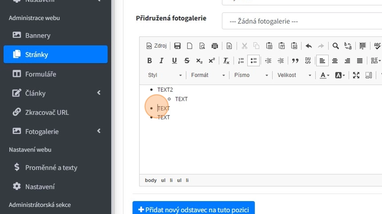382x214 pixels.
Task: Click the Undo arrow icon
Action: pos(309,46)
